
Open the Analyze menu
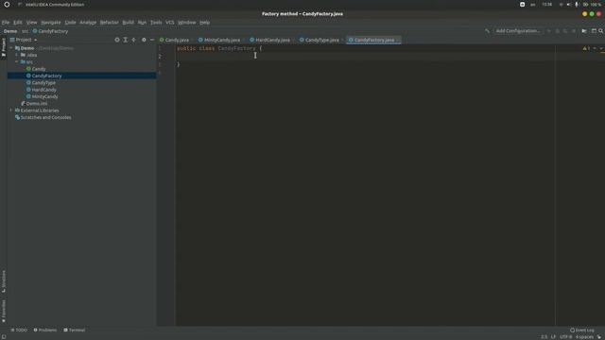click(x=88, y=23)
